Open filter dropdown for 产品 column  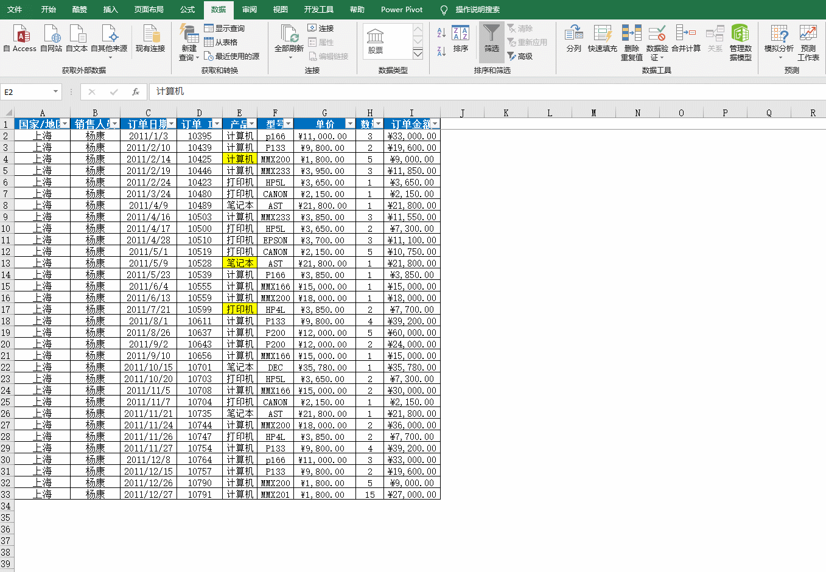pyautogui.click(x=251, y=124)
